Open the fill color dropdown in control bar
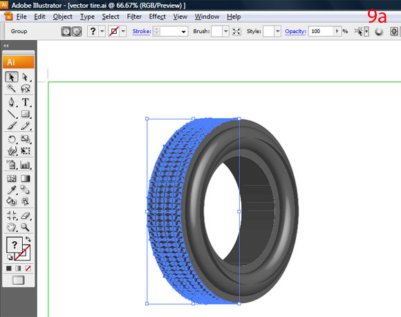The width and height of the screenshot is (401, 317). click(102, 31)
